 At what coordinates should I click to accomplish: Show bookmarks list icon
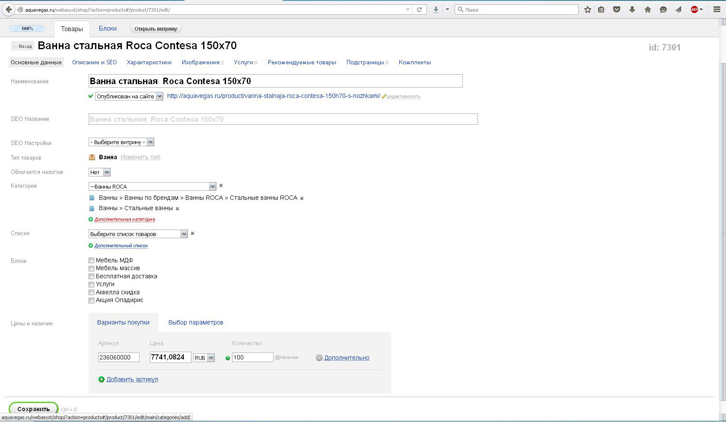point(601,9)
